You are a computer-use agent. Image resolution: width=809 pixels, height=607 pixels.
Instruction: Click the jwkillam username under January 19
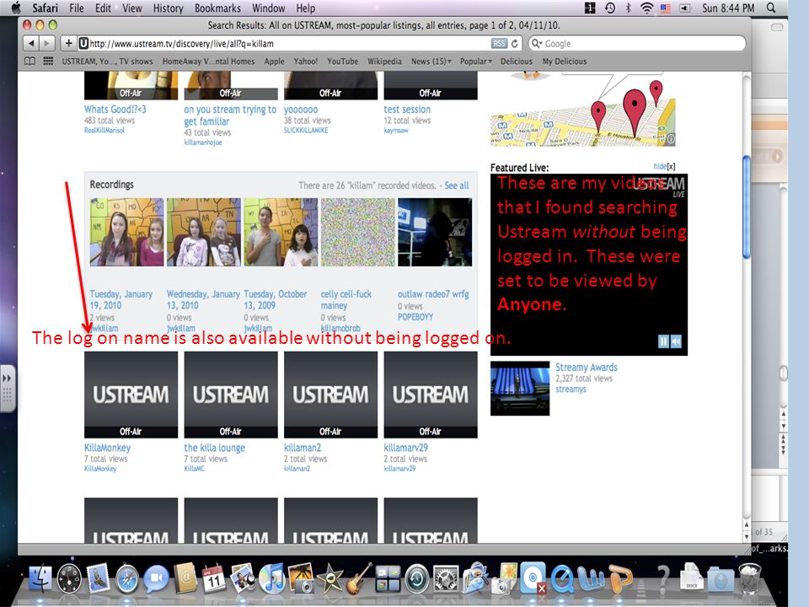pyautogui.click(x=104, y=328)
